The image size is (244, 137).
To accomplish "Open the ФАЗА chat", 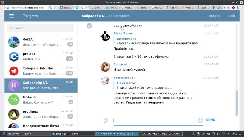I will 41,42.
